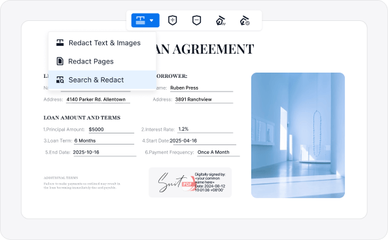Click the Redact Text & Images icon
The image size is (388, 240).
point(60,43)
